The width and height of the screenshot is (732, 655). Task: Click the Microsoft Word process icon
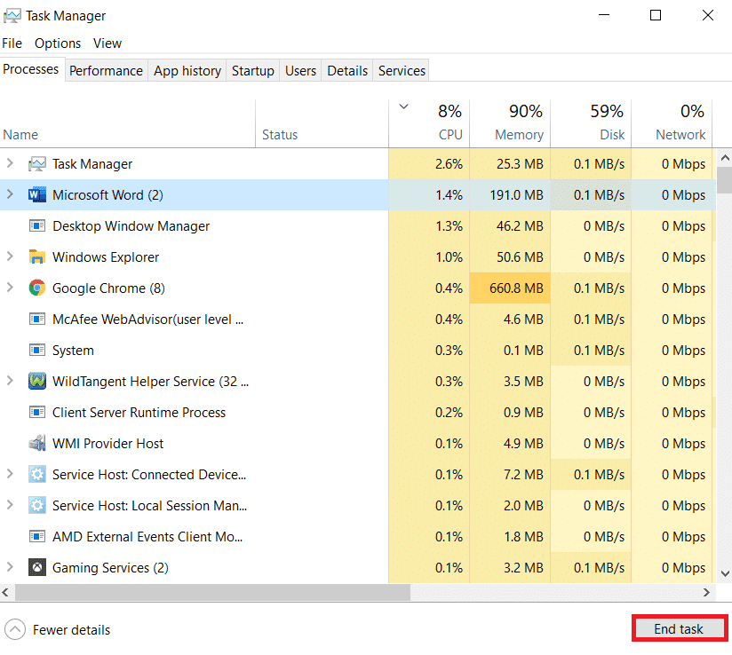[x=37, y=195]
